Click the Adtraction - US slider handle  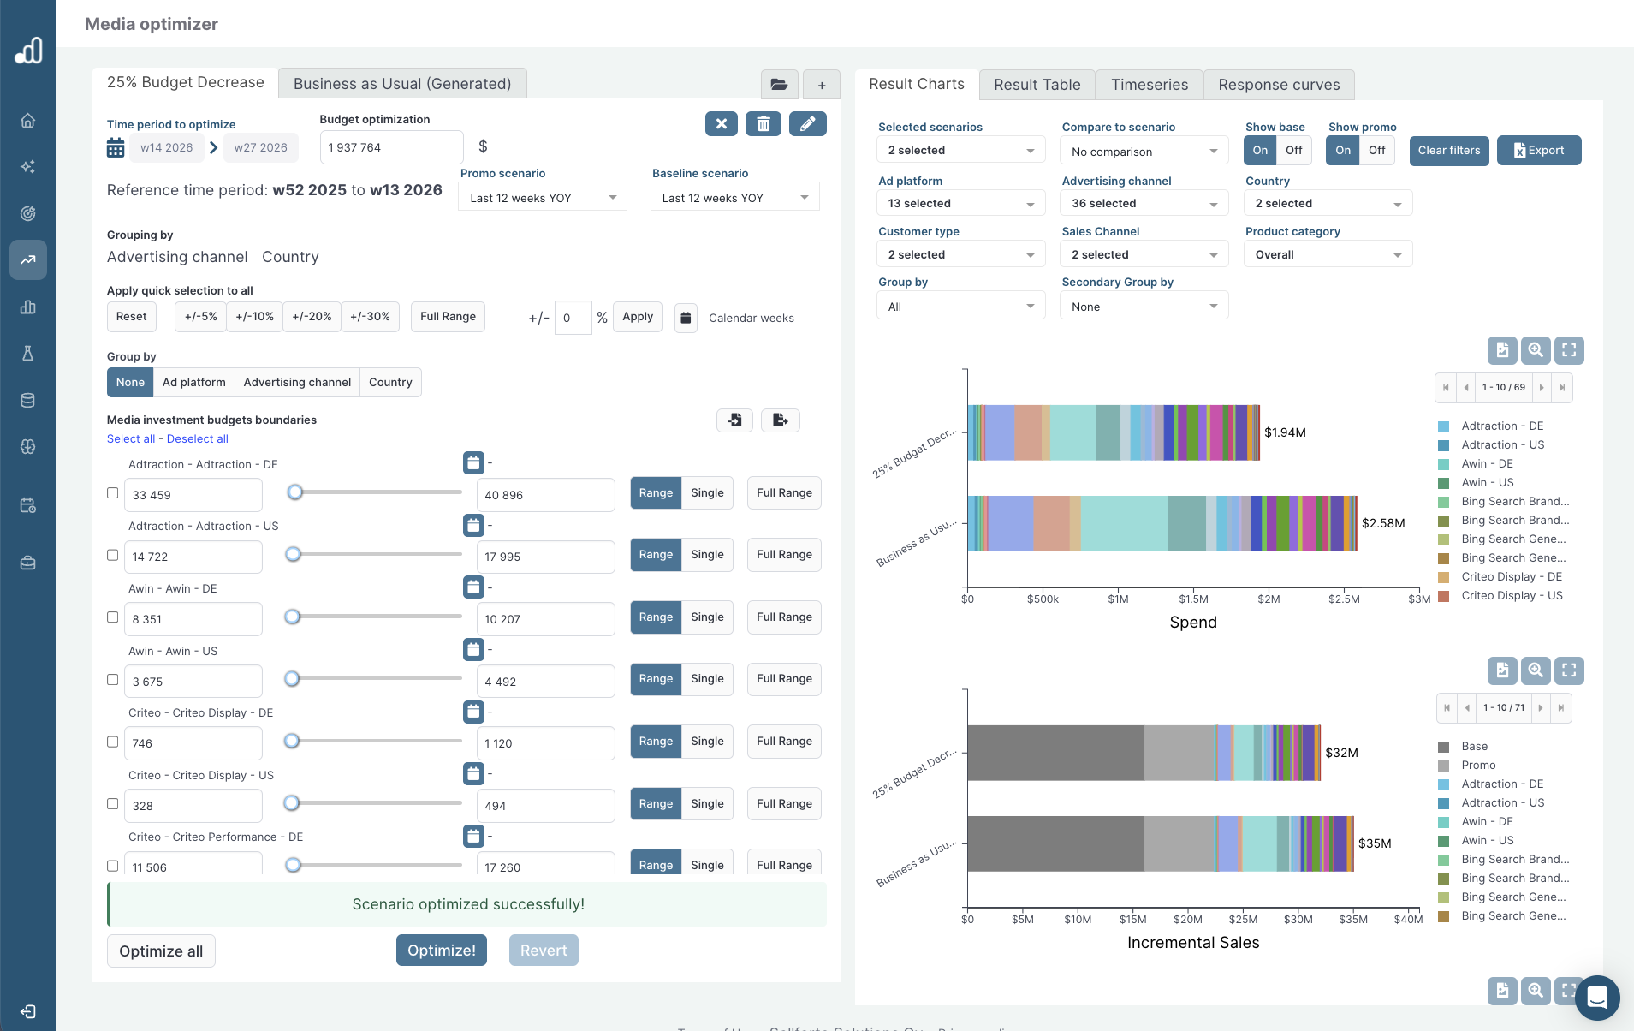click(294, 555)
